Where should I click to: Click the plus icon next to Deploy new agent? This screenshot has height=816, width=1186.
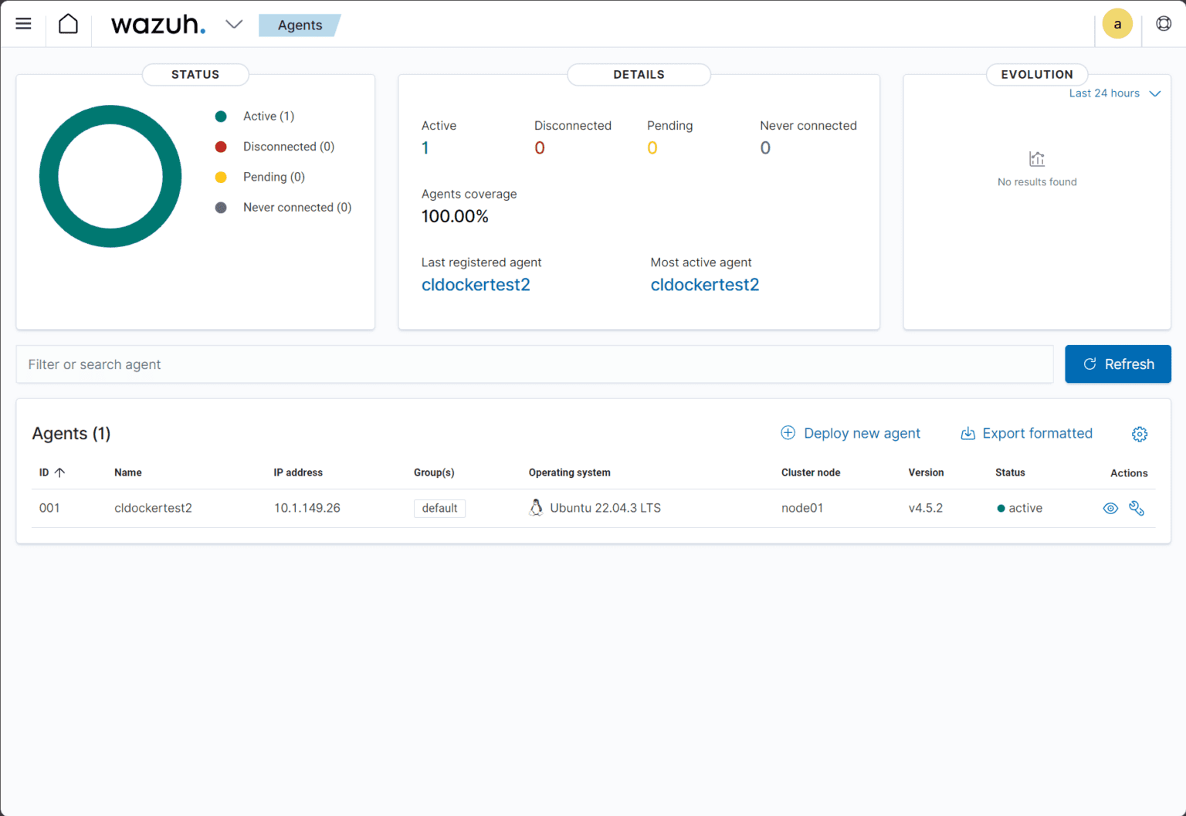(x=788, y=433)
